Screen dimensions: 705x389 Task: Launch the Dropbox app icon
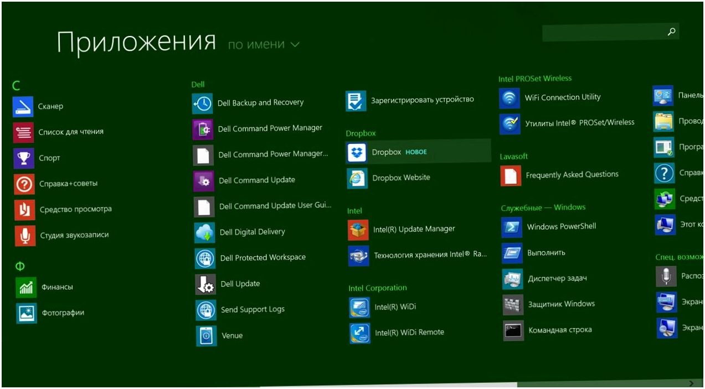point(357,152)
